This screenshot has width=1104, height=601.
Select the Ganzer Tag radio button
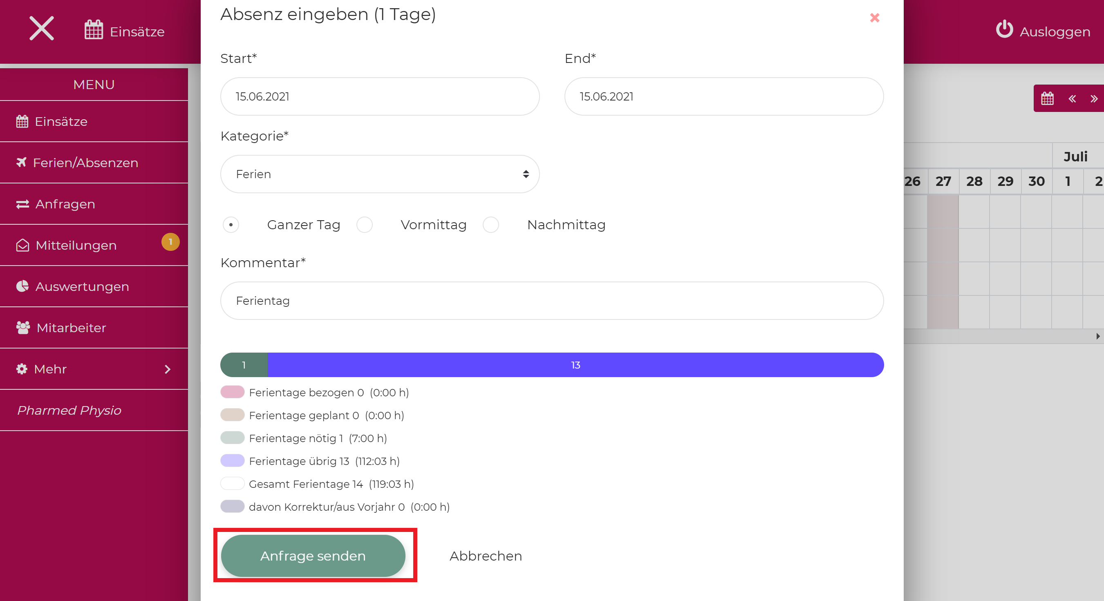231,224
